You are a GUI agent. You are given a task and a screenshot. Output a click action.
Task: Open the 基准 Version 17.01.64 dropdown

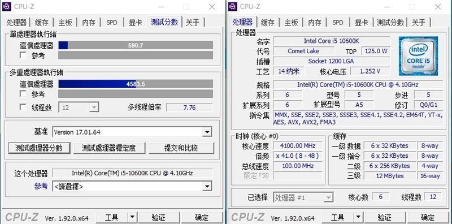(132, 132)
